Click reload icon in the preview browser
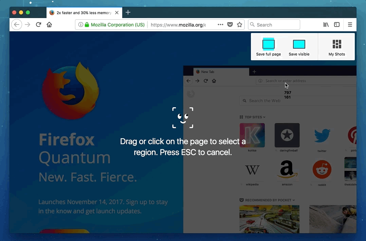The image size is (366, 241). [x=206, y=81]
